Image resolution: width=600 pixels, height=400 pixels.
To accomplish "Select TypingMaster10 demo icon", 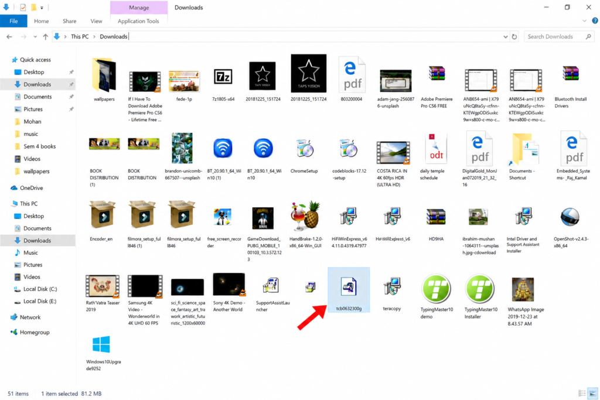I will coord(436,289).
